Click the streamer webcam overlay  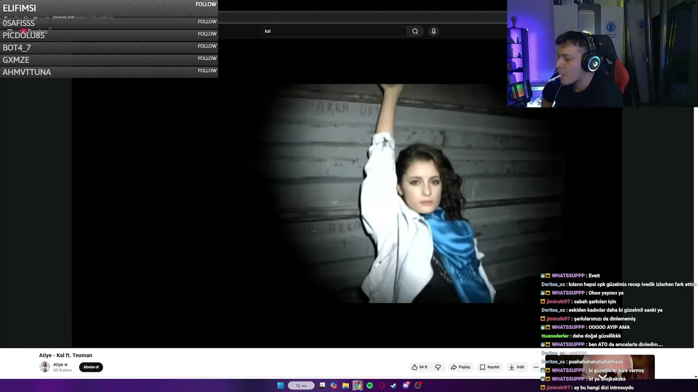tap(603, 53)
